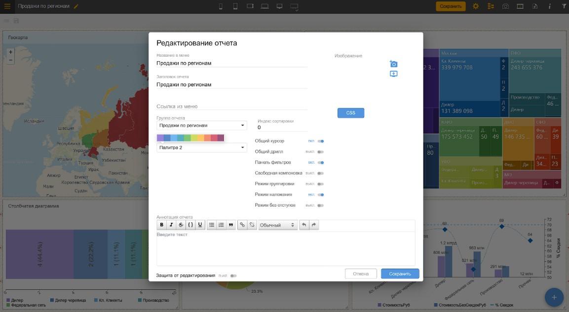Click the pencil icon next to the report title
The width and height of the screenshot is (569, 312).
click(76, 6)
